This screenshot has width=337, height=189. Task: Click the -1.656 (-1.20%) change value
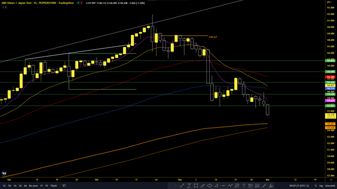tap(138, 3)
